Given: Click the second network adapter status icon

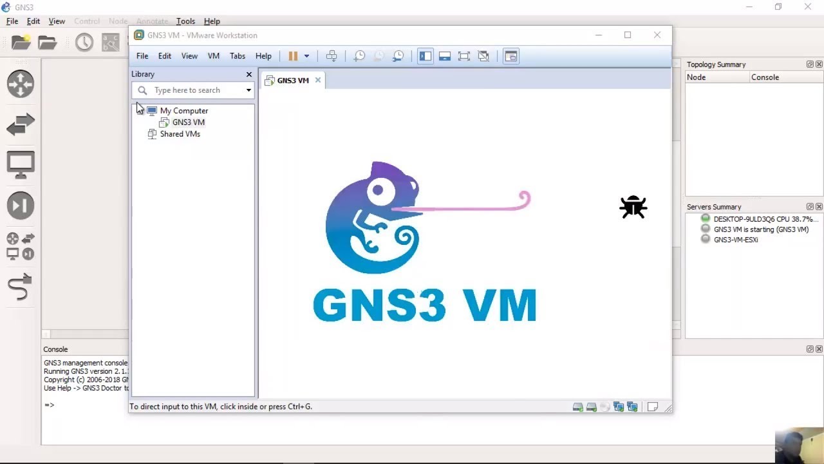Looking at the screenshot, I should (632, 407).
